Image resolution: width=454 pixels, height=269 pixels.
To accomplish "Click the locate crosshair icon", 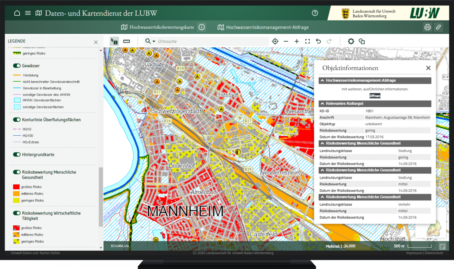I will click(x=275, y=41).
